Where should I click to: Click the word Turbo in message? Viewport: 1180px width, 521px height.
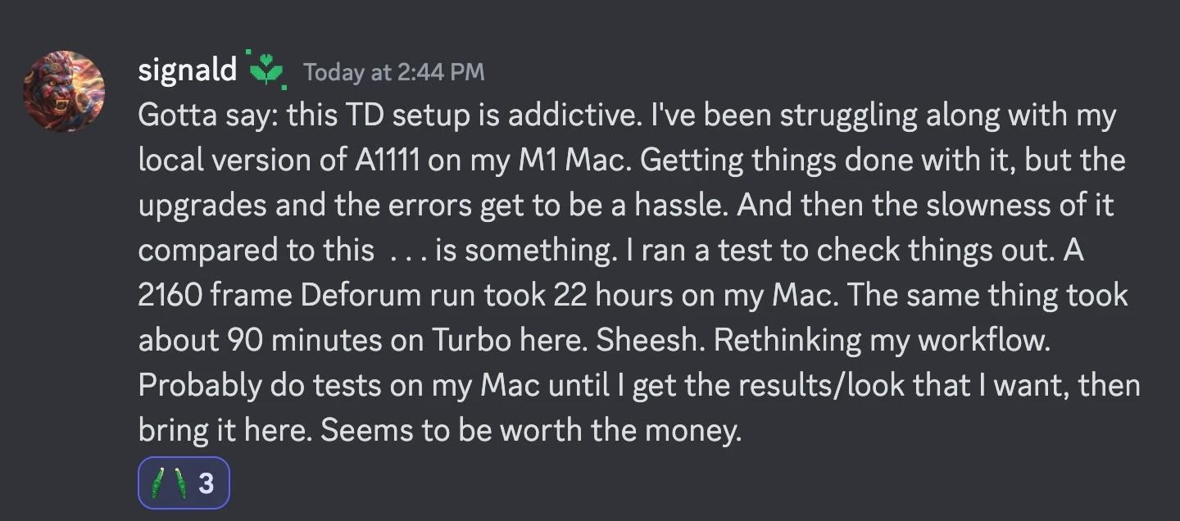[473, 340]
